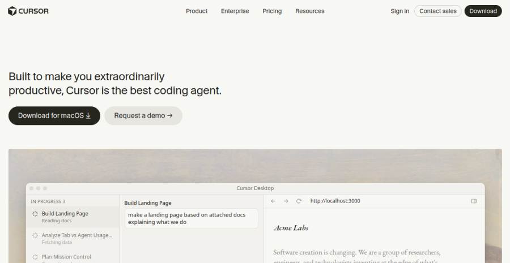Click spinner icon beside Analyze Tab task
The width and height of the screenshot is (510, 263).
(x=35, y=235)
